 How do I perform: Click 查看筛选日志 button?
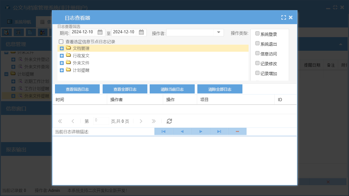coord(77,89)
